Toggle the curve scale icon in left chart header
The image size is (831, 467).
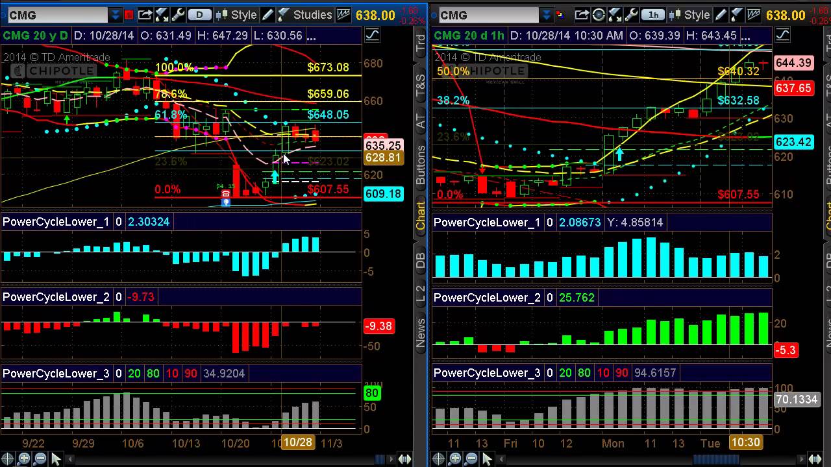tap(372, 36)
